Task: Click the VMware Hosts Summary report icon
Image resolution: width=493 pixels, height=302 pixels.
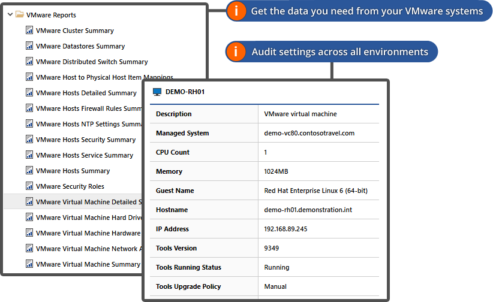Action: (29, 170)
